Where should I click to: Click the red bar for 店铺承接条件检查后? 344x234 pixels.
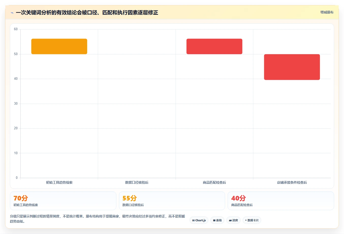point(292,67)
